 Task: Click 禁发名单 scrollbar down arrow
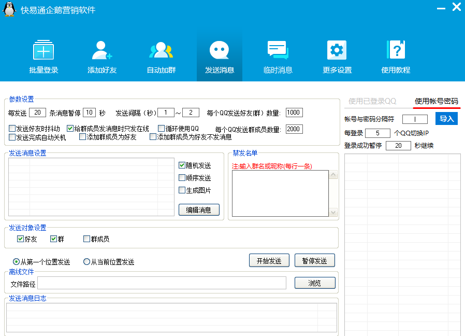[333, 212]
